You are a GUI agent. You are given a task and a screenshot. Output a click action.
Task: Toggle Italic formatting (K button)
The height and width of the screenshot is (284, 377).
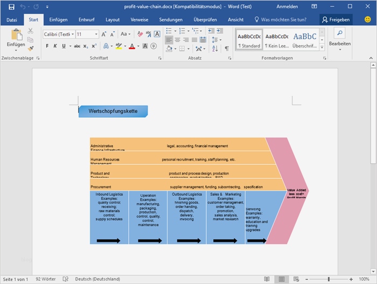[x=55, y=46]
